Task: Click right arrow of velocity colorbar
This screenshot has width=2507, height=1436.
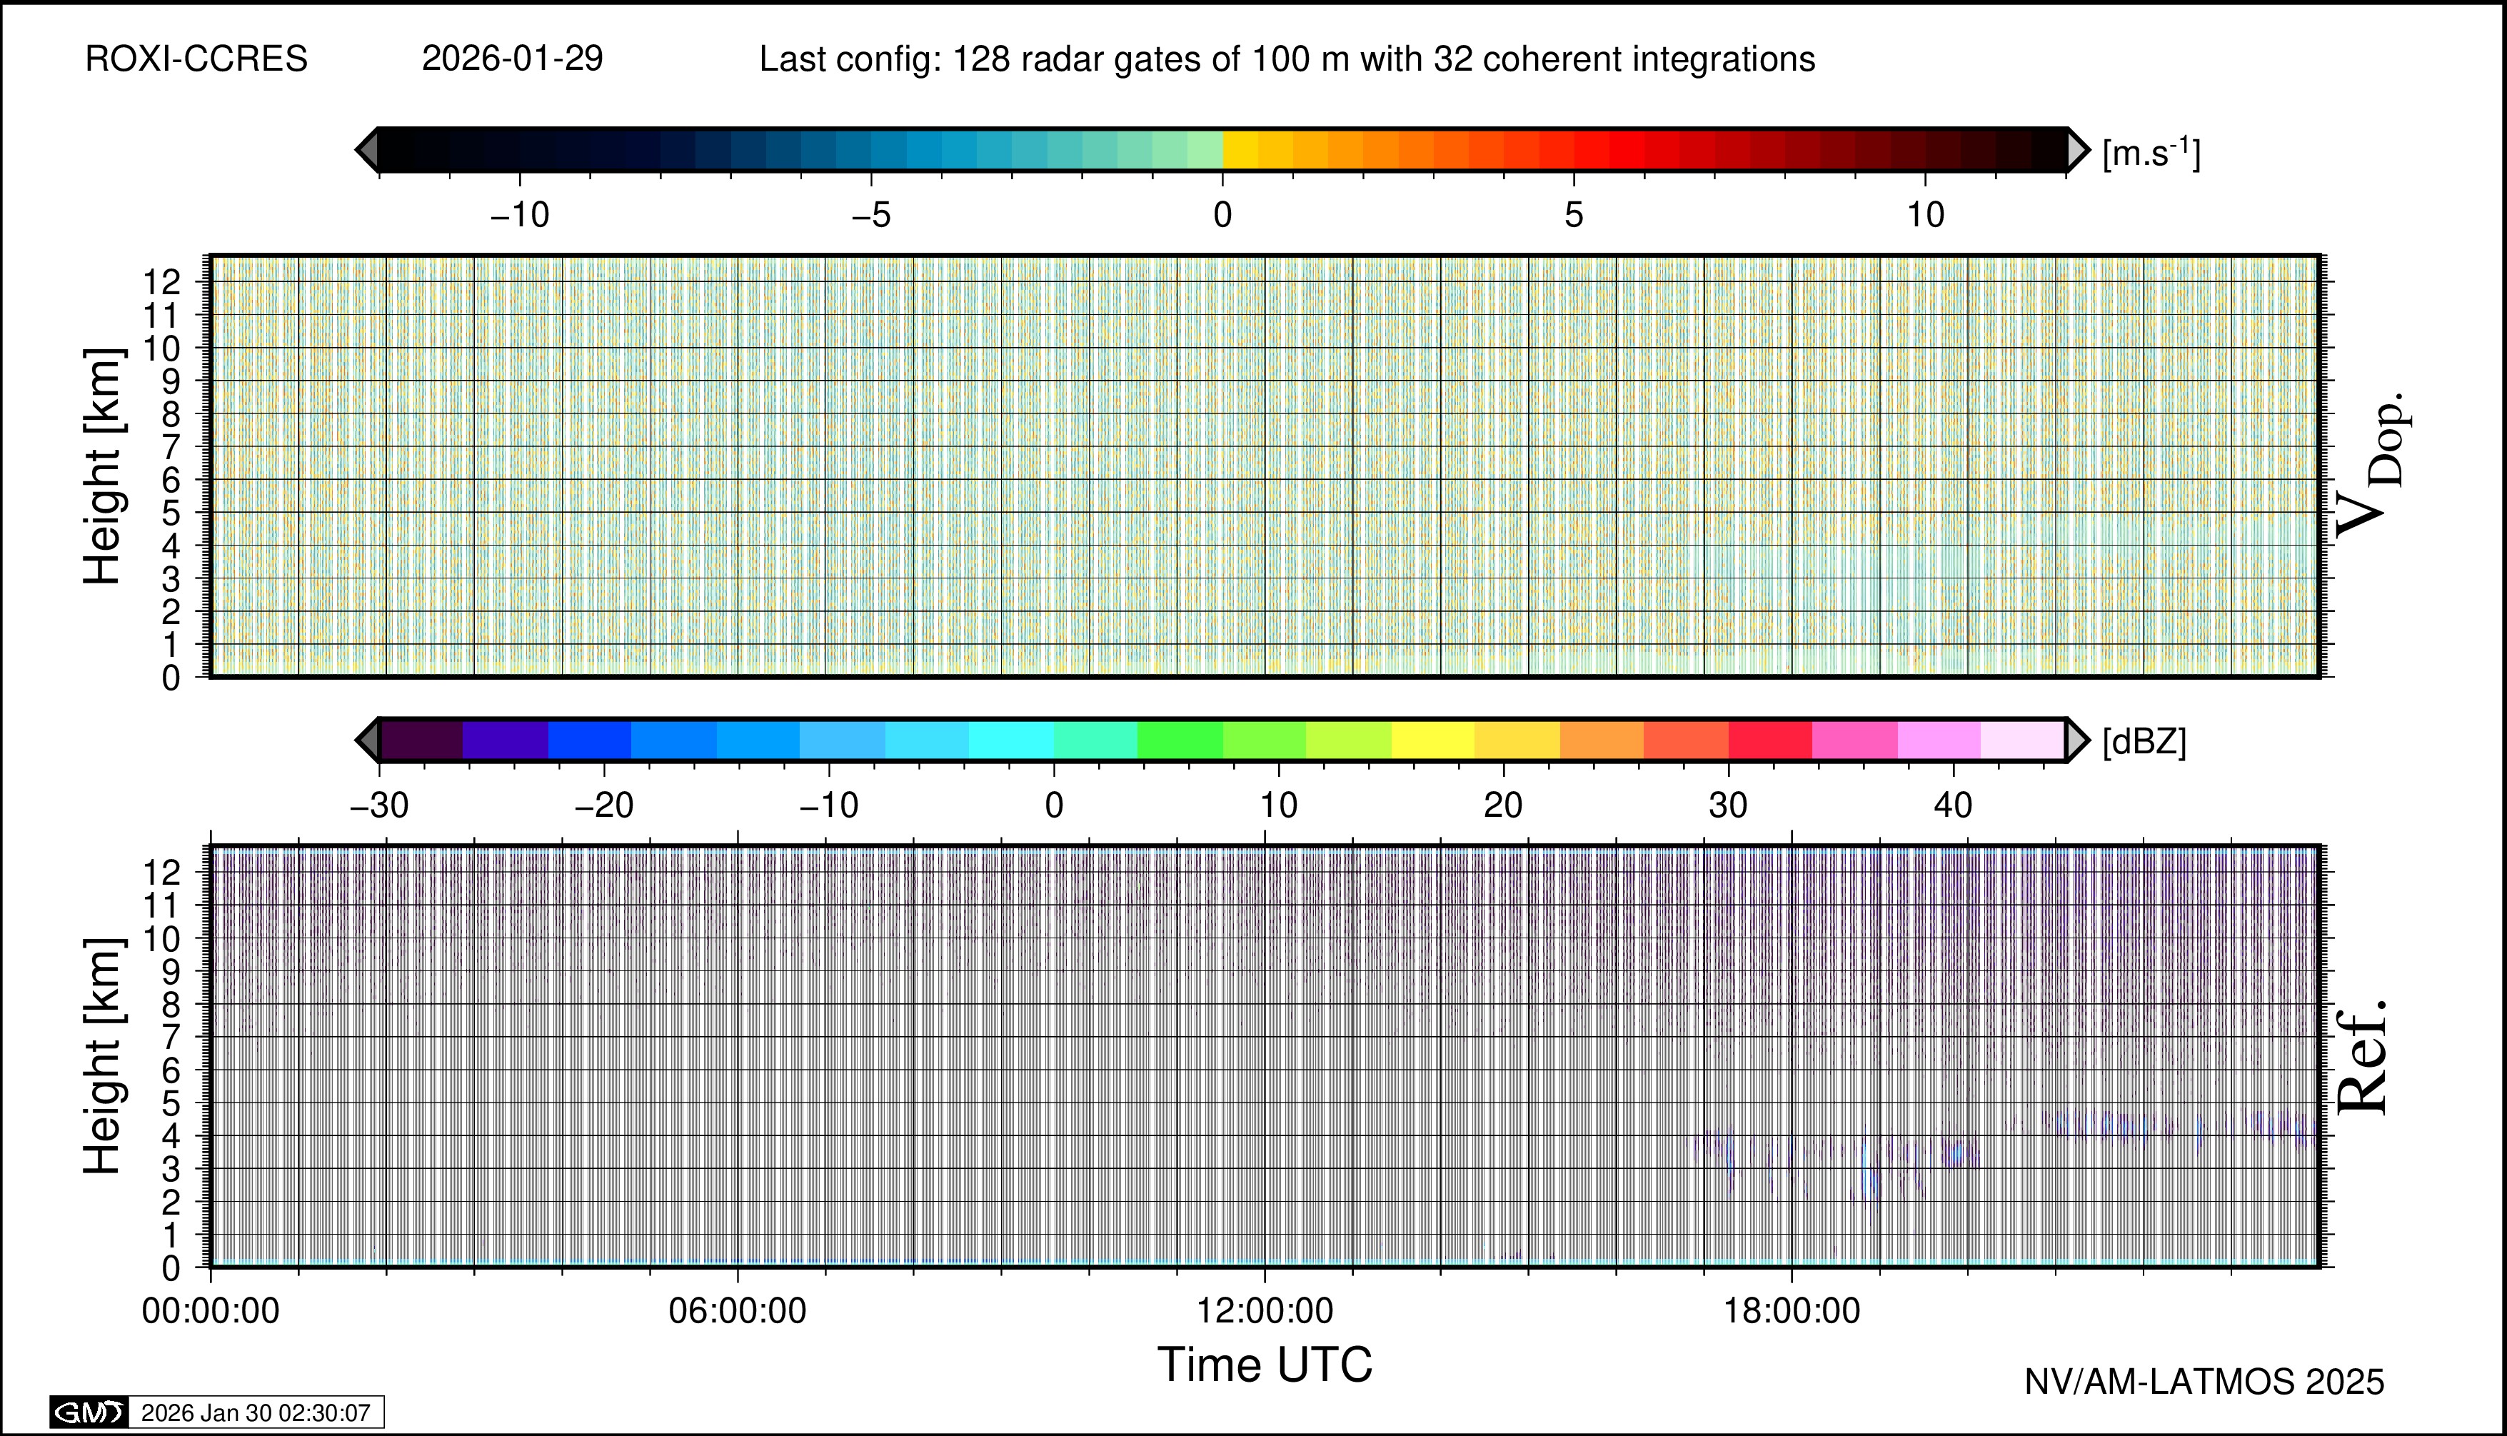Action: pos(2077,150)
